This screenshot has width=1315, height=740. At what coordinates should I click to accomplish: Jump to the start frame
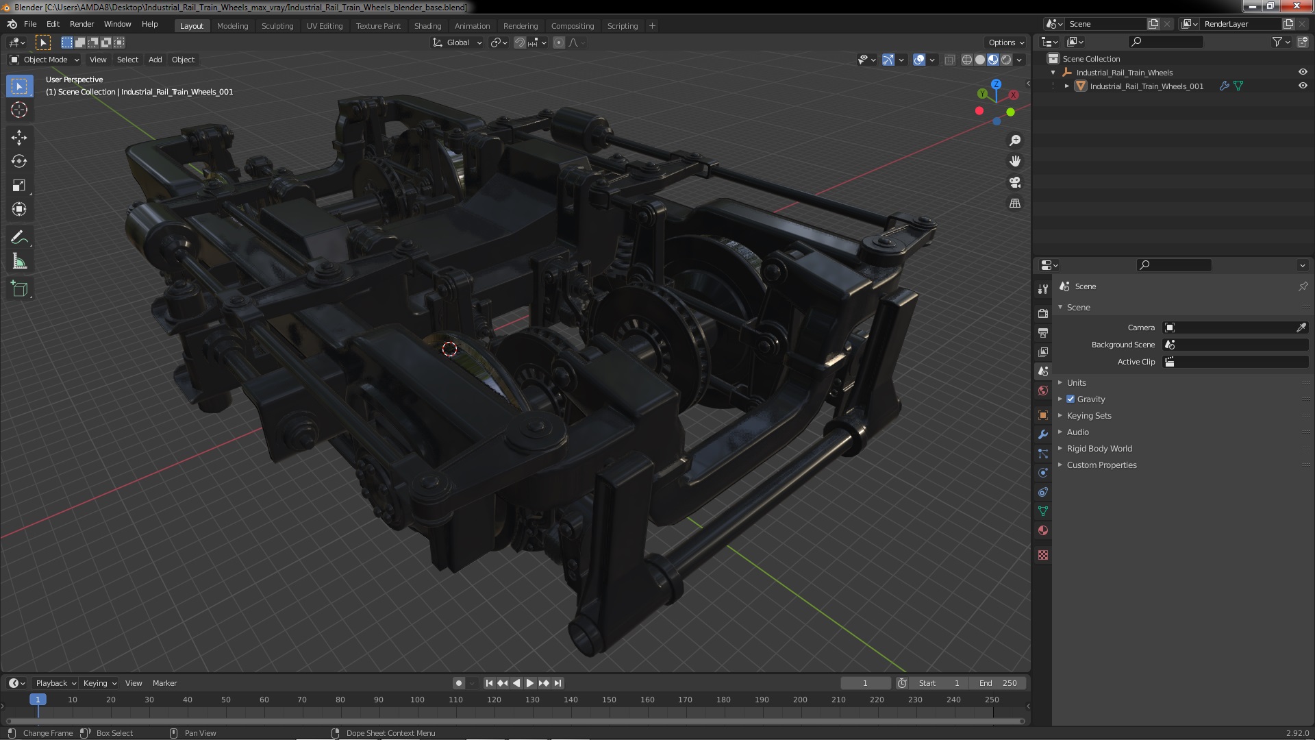pos(489,683)
